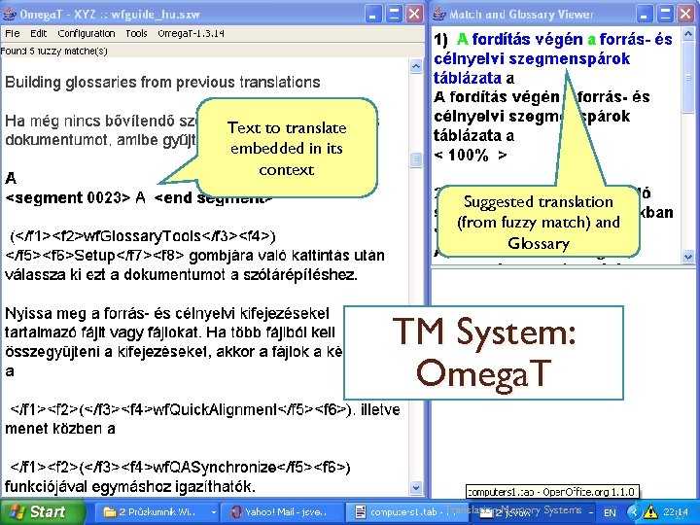Open the File menu in OmegaT
700x525 pixels.
[12, 33]
